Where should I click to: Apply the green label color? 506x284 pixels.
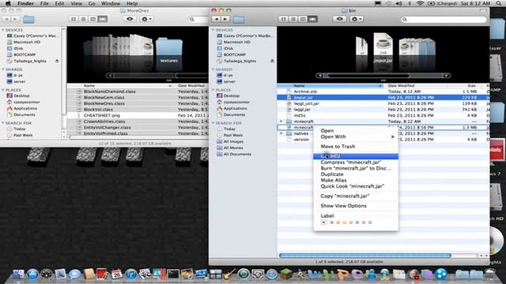tap(351, 222)
